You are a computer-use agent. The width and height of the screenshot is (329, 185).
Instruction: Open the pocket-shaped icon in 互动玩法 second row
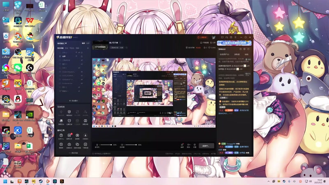[x=69, y=122]
